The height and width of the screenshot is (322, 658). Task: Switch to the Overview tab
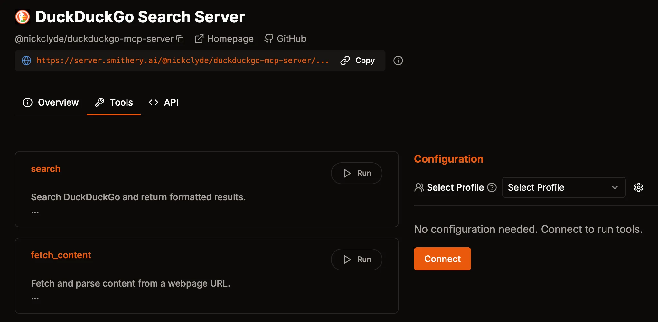click(51, 102)
